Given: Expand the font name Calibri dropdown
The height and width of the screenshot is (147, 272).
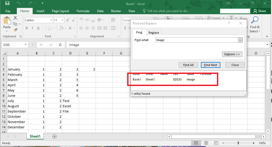Looking at the screenshot, I should [x=51, y=20].
